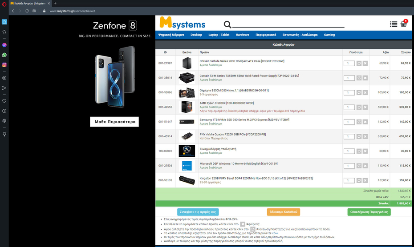Select the Καλάθι Αγορών browser tab

click(x=30, y=4)
